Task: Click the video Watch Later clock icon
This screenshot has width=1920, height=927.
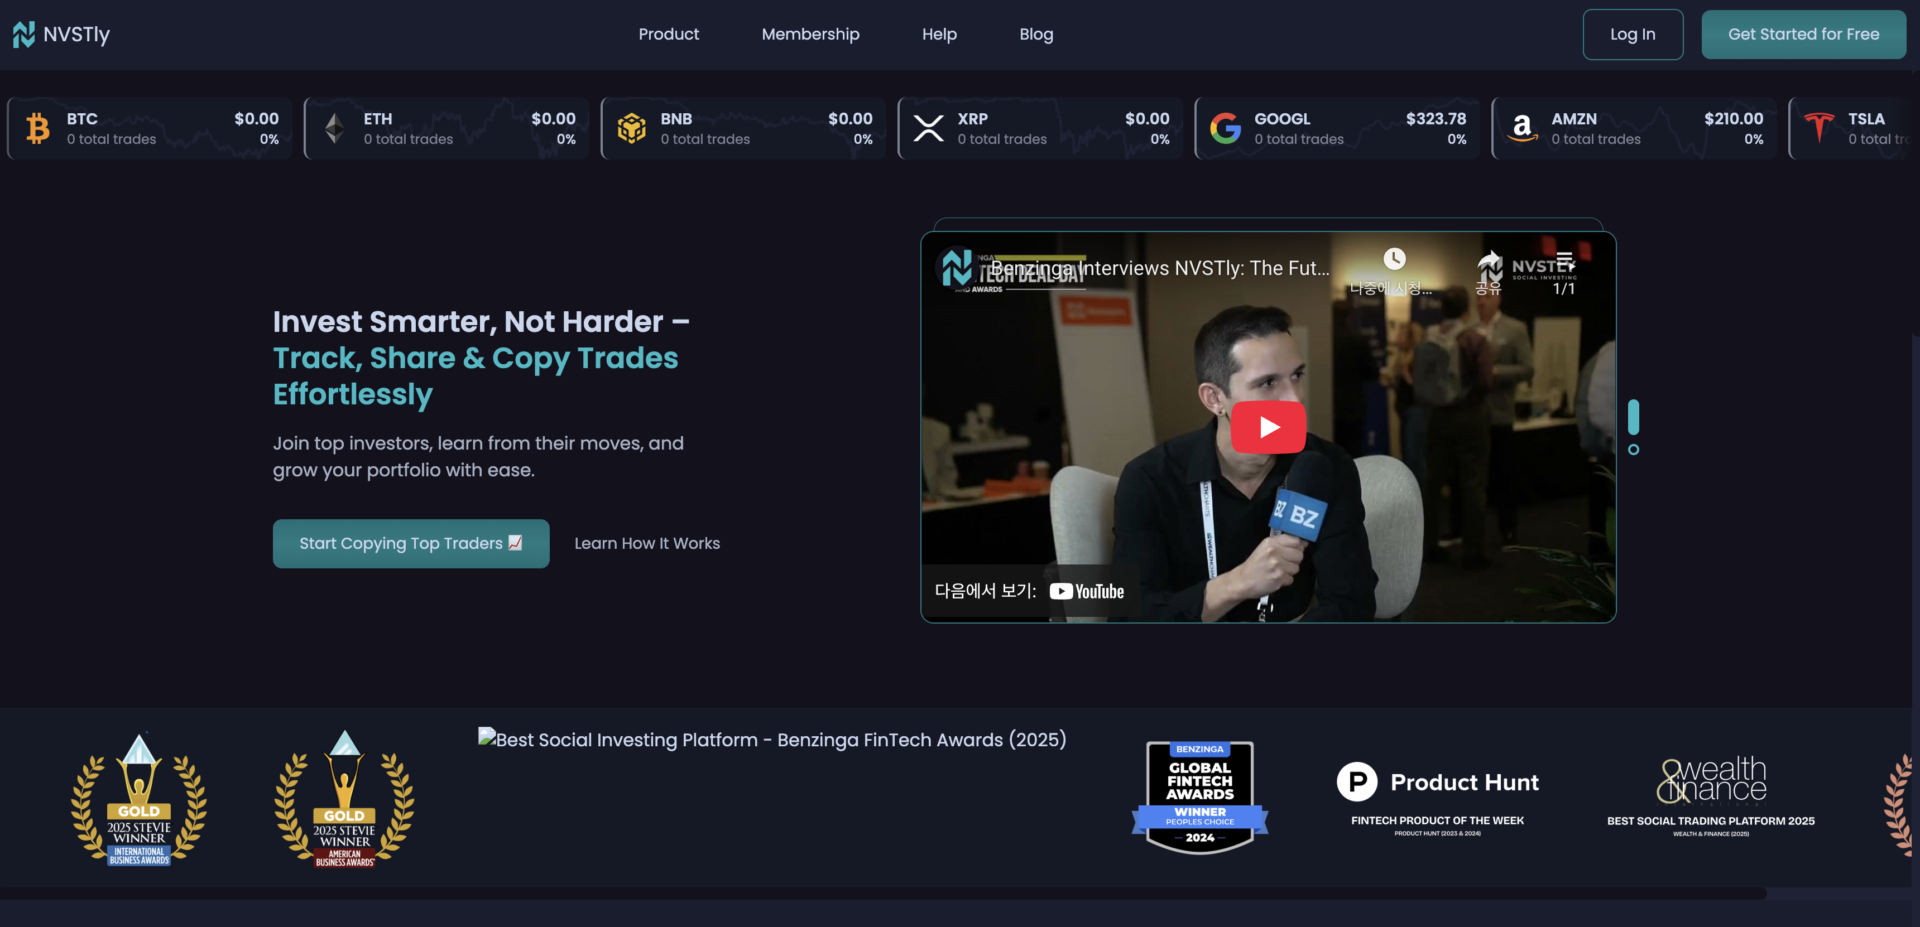Action: pyautogui.click(x=1394, y=259)
